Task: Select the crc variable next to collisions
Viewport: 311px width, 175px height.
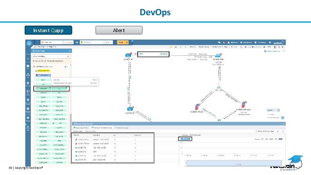Action: [59, 88]
